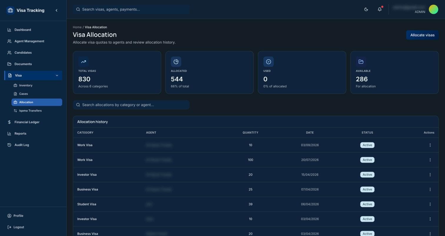445x236 pixels.
Task: Open Reports in the sidebar
Action: (33, 134)
